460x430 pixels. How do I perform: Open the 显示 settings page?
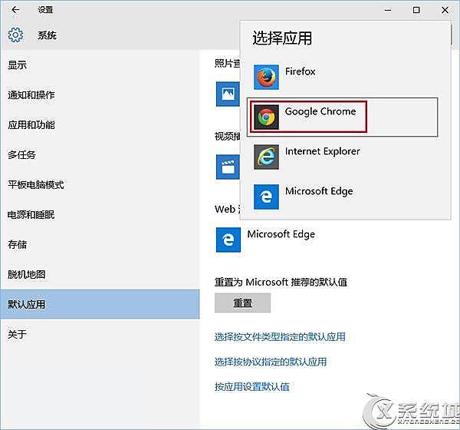(x=100, y=65)
